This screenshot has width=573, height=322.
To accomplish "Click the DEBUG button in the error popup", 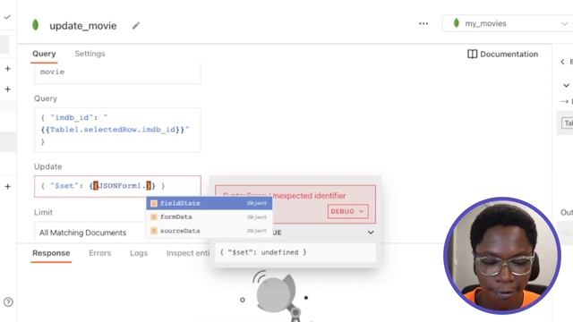I will click(347, 211).
